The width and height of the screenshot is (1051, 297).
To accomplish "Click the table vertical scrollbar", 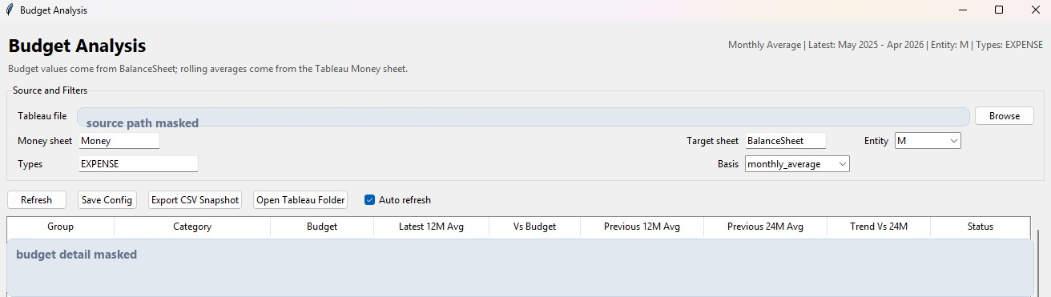I will (x=1039, y=263).
